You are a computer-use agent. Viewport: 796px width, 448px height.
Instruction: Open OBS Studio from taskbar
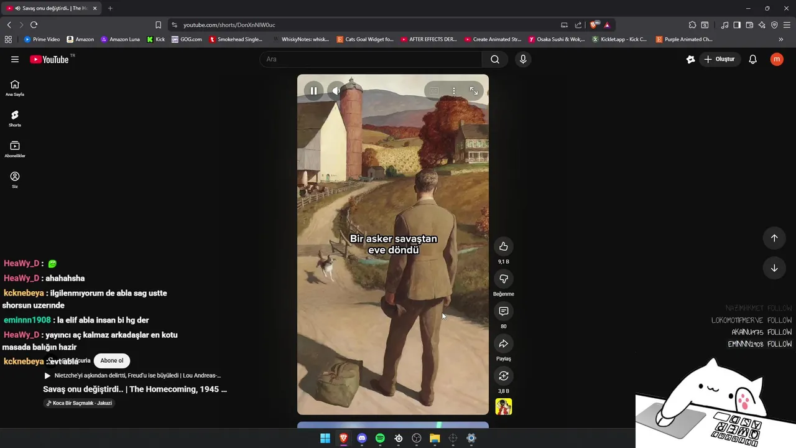(x=417, y=438)
